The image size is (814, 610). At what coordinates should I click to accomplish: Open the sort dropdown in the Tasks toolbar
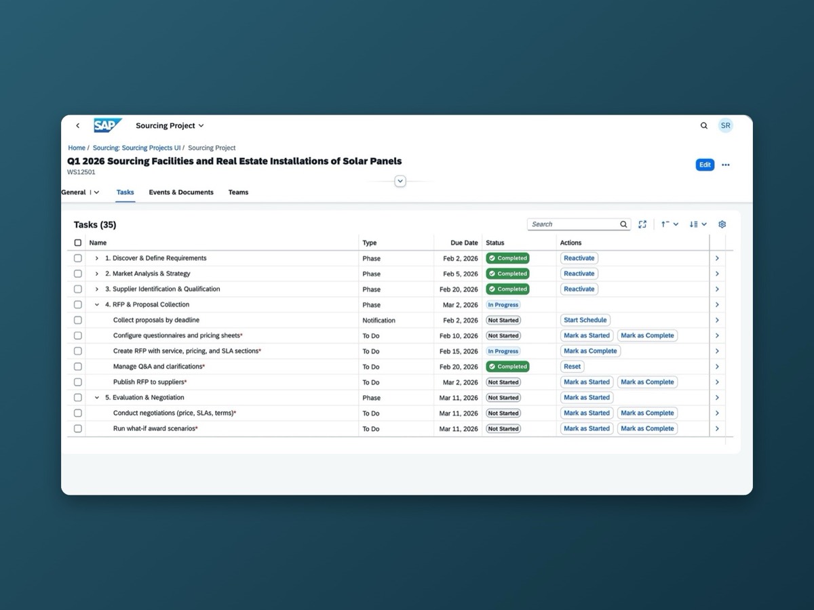click(x=698, y=224)
